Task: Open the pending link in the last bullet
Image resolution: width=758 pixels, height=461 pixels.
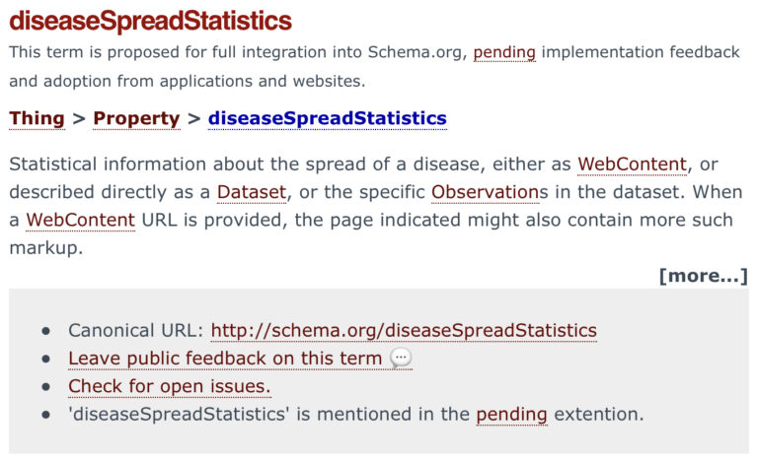Action: coord(511,414)
